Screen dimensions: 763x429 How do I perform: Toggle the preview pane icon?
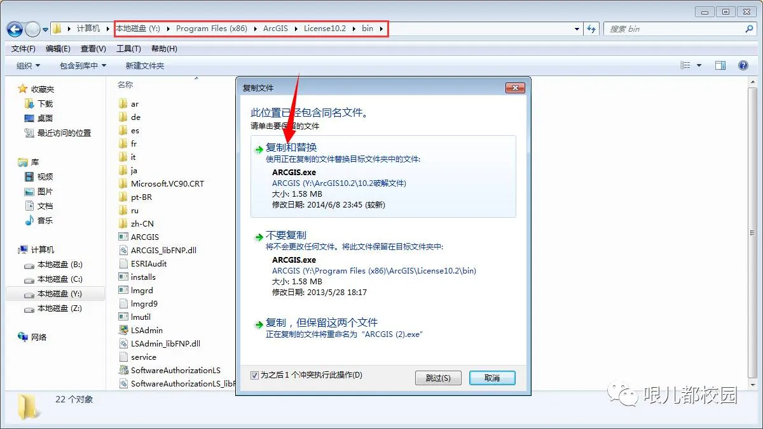[x=720, y=65]
